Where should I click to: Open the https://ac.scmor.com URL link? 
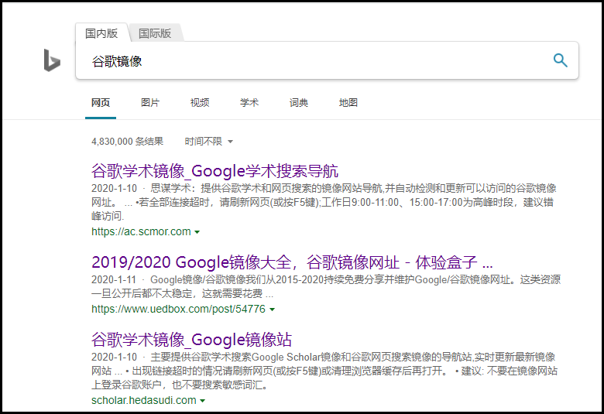pos(141,232)
